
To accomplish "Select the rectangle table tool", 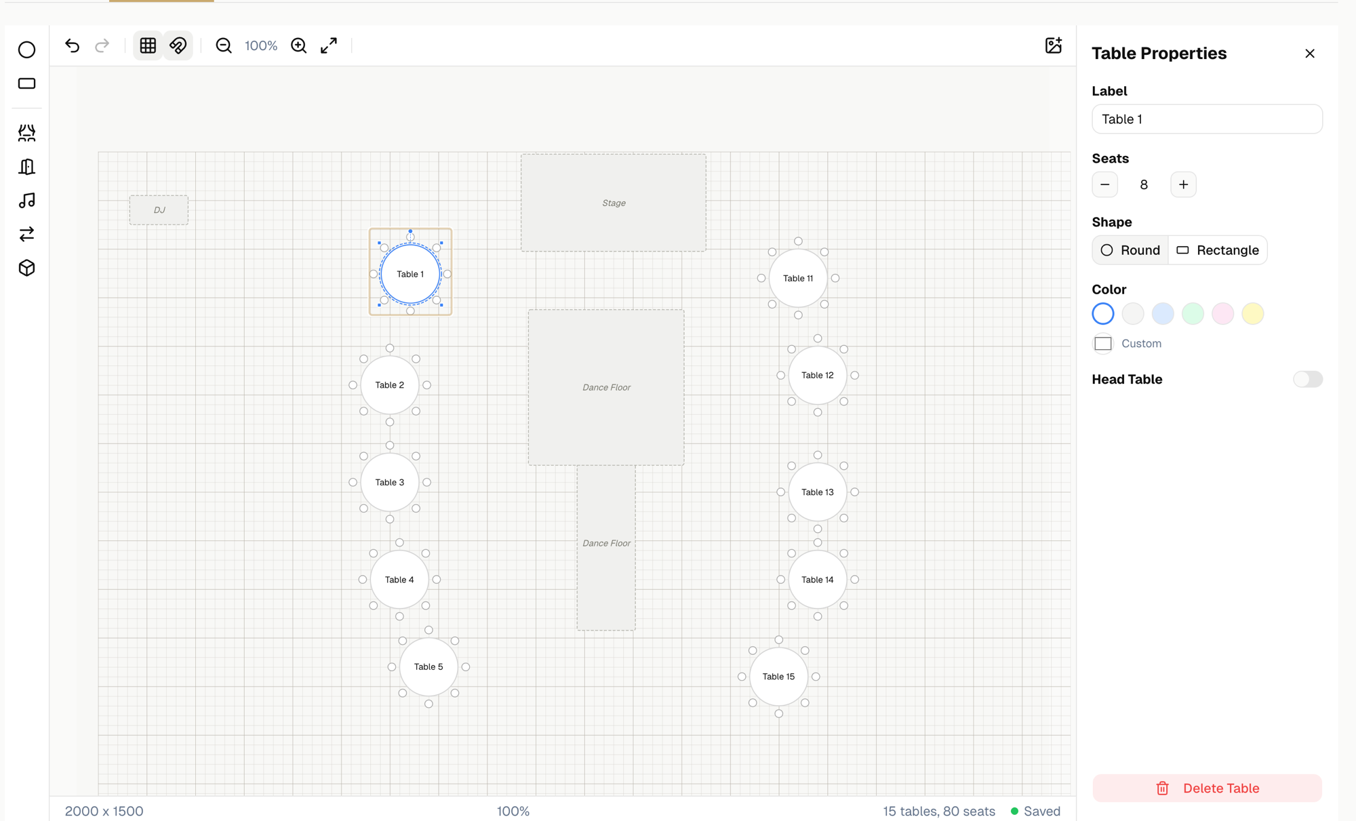I will click(27, 83).
